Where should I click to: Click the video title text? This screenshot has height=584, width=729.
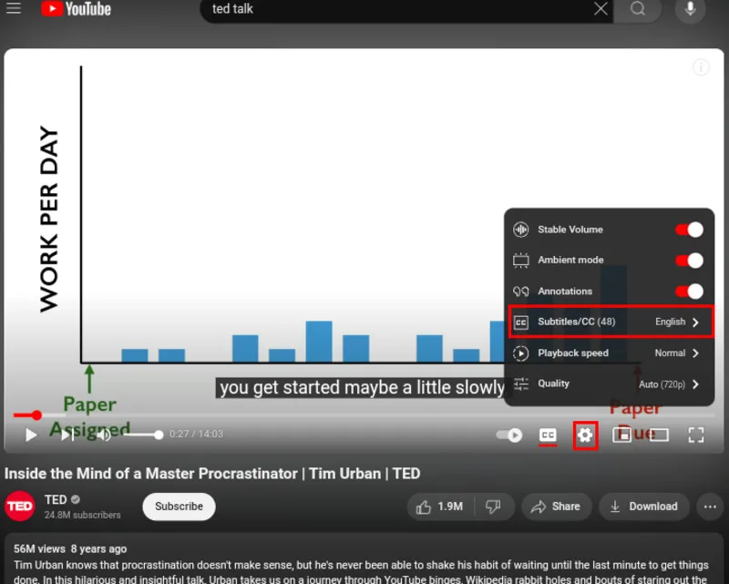coord(212,474)
